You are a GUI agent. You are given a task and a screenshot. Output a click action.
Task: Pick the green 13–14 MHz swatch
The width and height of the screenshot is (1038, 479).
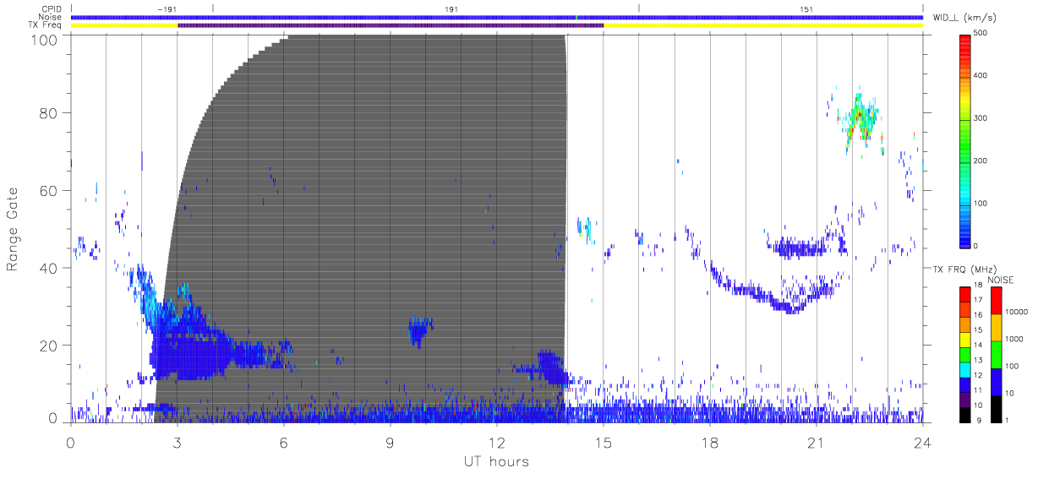pyautogui.click(x=967, y=353)
